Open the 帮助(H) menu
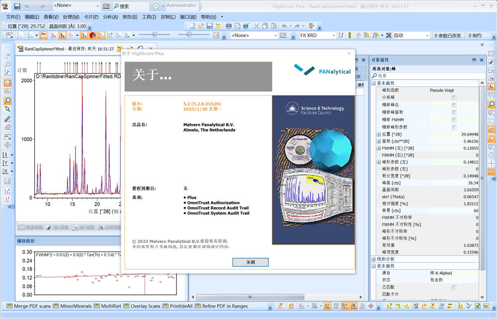The image size is (497, 319). pos(209,17)
